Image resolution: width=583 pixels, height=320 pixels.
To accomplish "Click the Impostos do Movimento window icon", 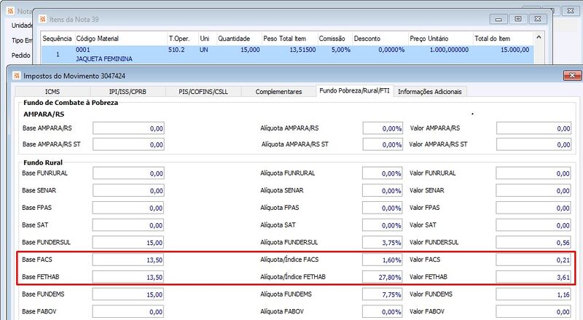I will [x=16, y=76].
